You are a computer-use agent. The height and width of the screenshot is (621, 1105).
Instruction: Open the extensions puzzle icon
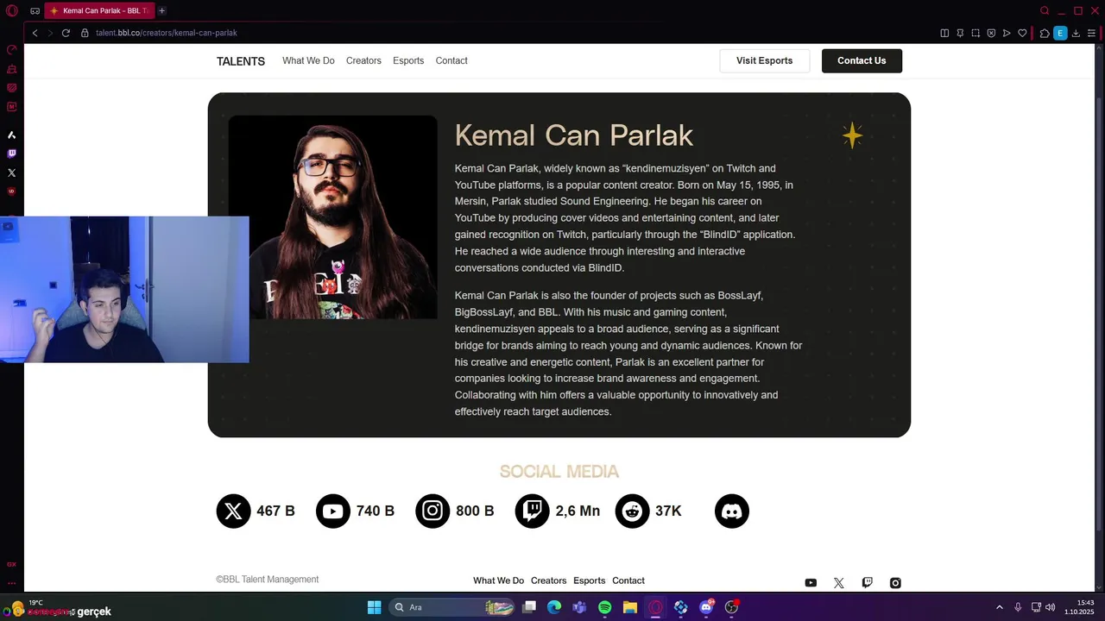[x=1045, y=33]
